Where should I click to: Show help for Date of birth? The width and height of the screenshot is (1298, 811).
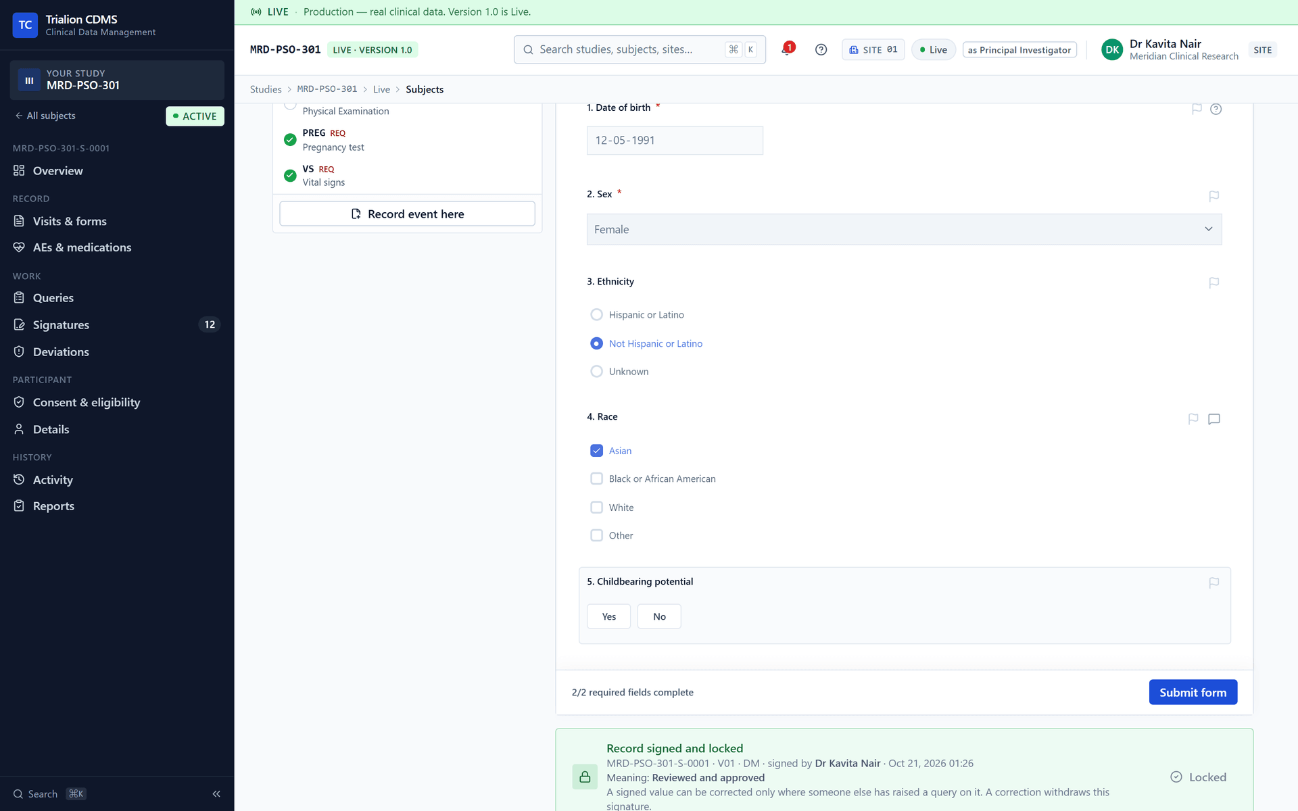1216,109
